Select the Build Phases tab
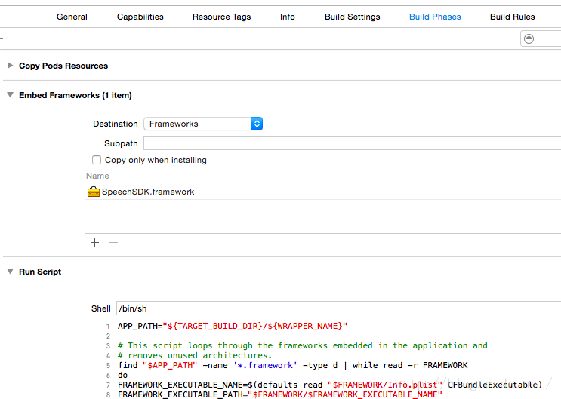This screenshot has width=561, height=399. click(435, 17)
